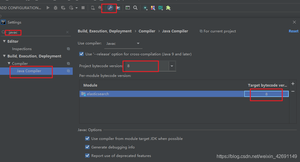Open the Use compiler Javac dropdown

(x=123, y=44)
